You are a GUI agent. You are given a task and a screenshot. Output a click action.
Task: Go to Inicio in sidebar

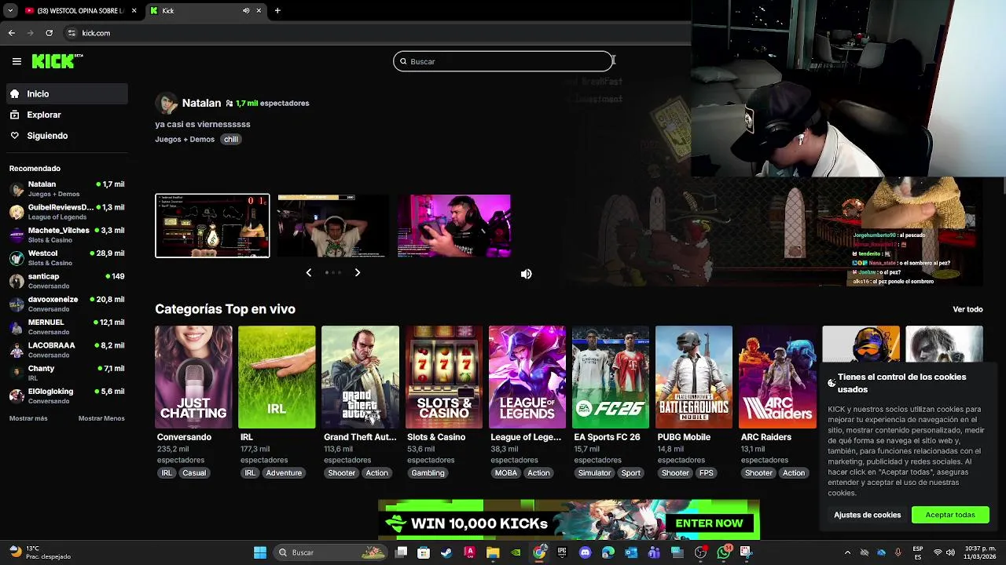[x=67, y=93]
